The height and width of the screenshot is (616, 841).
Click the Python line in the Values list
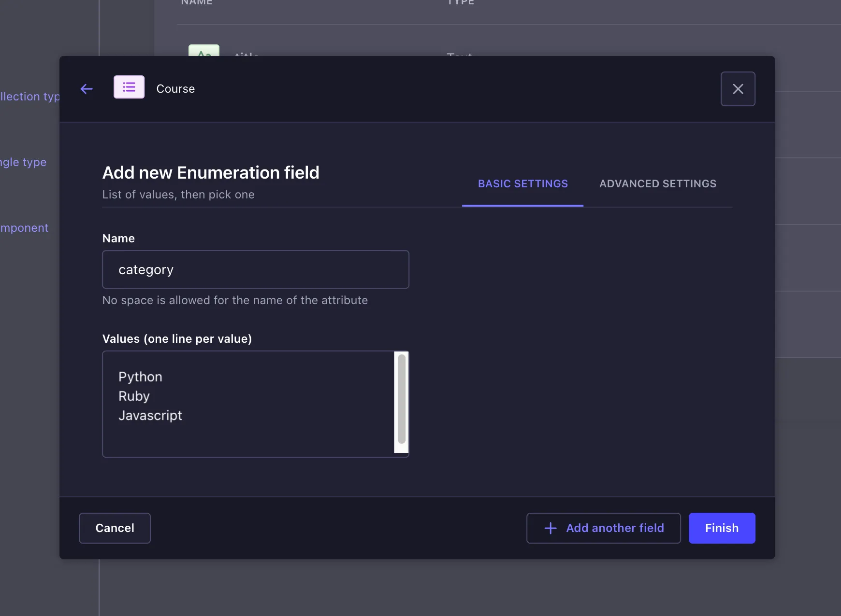point(140,377)
